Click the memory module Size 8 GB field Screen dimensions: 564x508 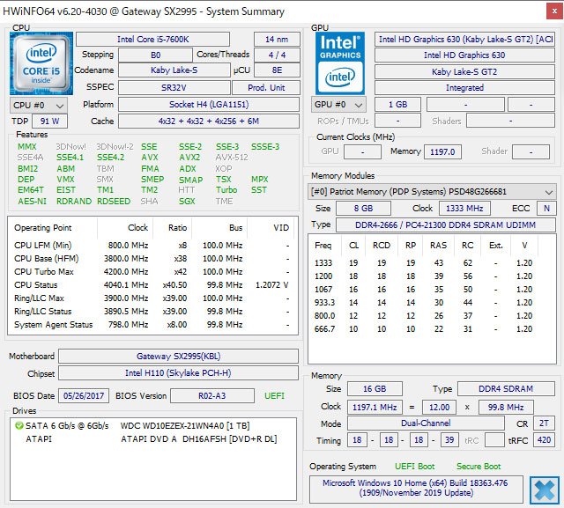363,209
